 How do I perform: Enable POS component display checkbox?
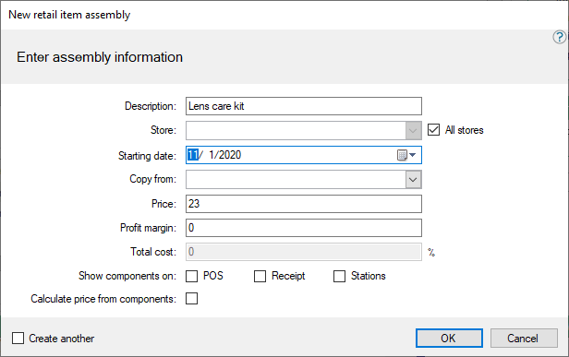tap(191, 276)
